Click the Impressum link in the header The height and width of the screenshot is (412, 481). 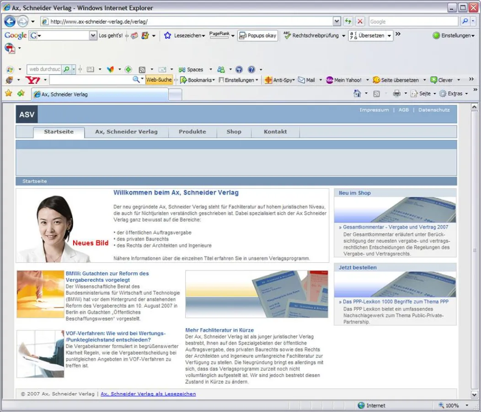tap(374, 110)
